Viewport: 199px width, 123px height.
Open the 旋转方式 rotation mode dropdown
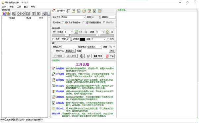(x=73, y=17)
